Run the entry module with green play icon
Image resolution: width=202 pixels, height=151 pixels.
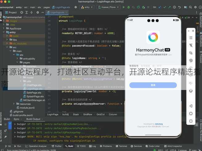click(x=124, y=7)
